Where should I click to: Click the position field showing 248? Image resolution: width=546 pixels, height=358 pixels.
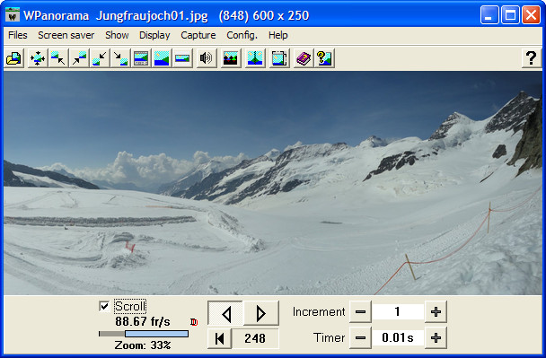tap(255, 338)
